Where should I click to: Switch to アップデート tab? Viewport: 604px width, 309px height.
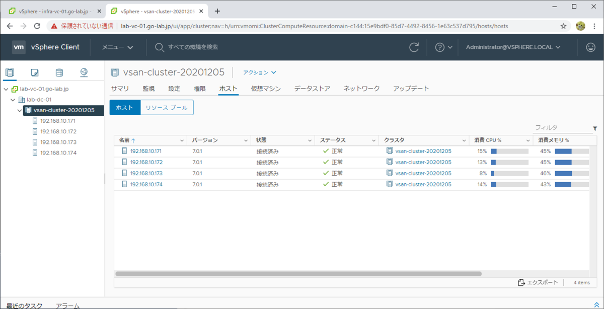pos(411,89)
